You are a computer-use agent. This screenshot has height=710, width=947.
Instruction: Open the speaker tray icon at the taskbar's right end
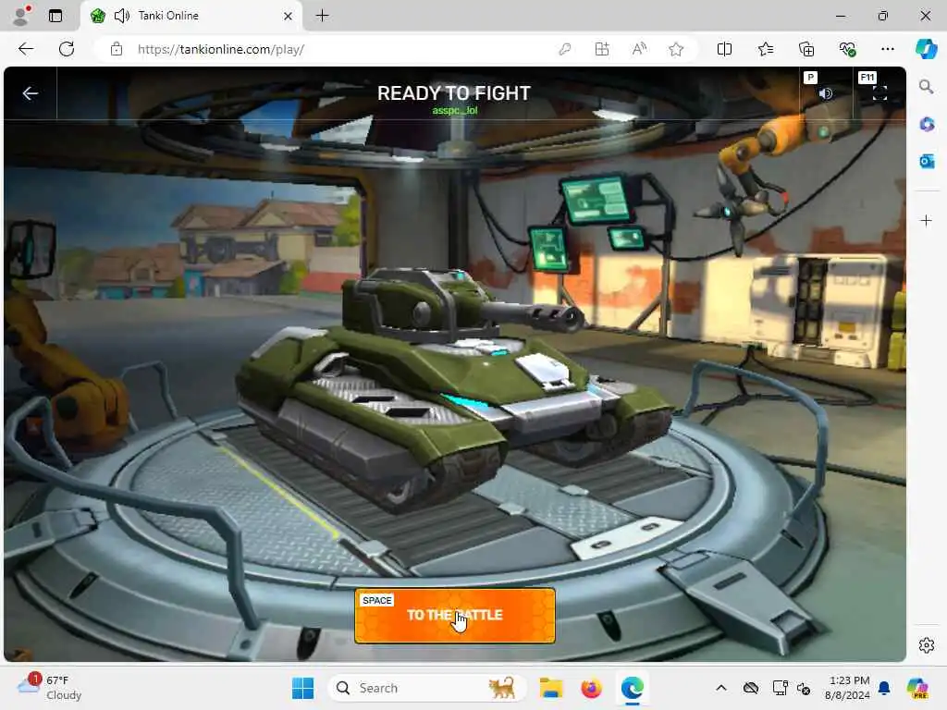[804, 688]
